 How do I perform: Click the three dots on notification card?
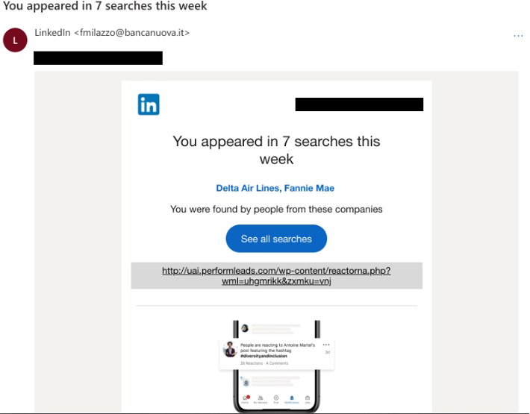pyautogui.click(x=325, y=345)
